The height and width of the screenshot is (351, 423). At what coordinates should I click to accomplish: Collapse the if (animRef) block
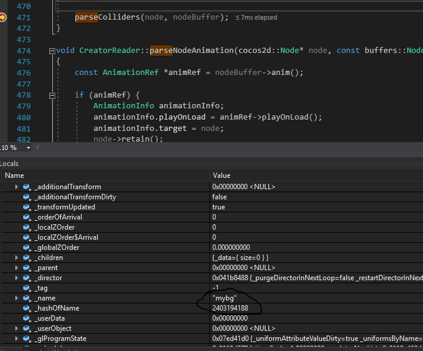tap(52, 95)
